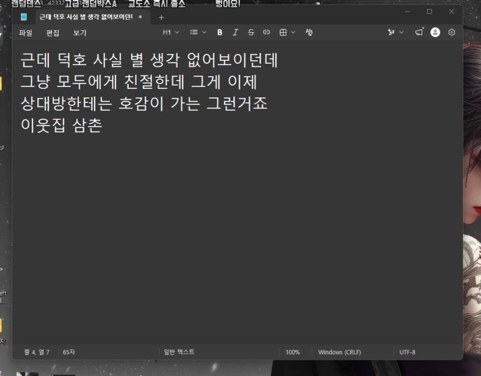Click the bulleted list icon
The image size is (481, 376).
pyautogui.click(x=194, y=32)
